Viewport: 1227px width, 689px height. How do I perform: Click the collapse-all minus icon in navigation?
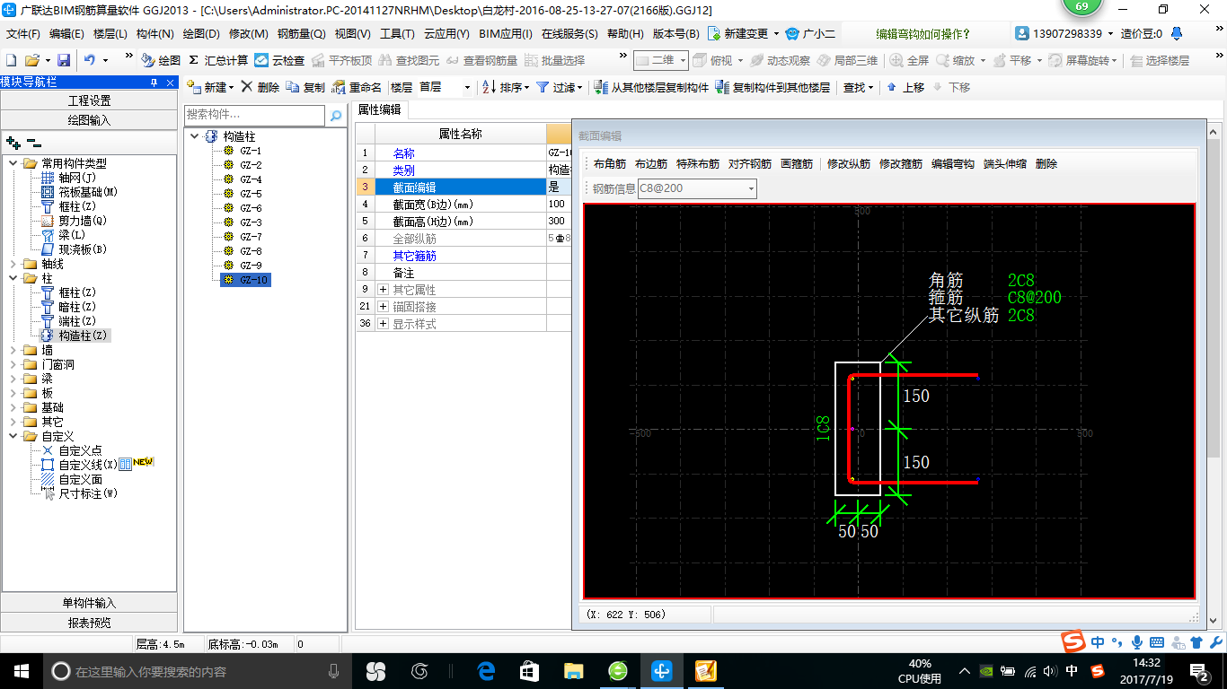tap(33, 142)
